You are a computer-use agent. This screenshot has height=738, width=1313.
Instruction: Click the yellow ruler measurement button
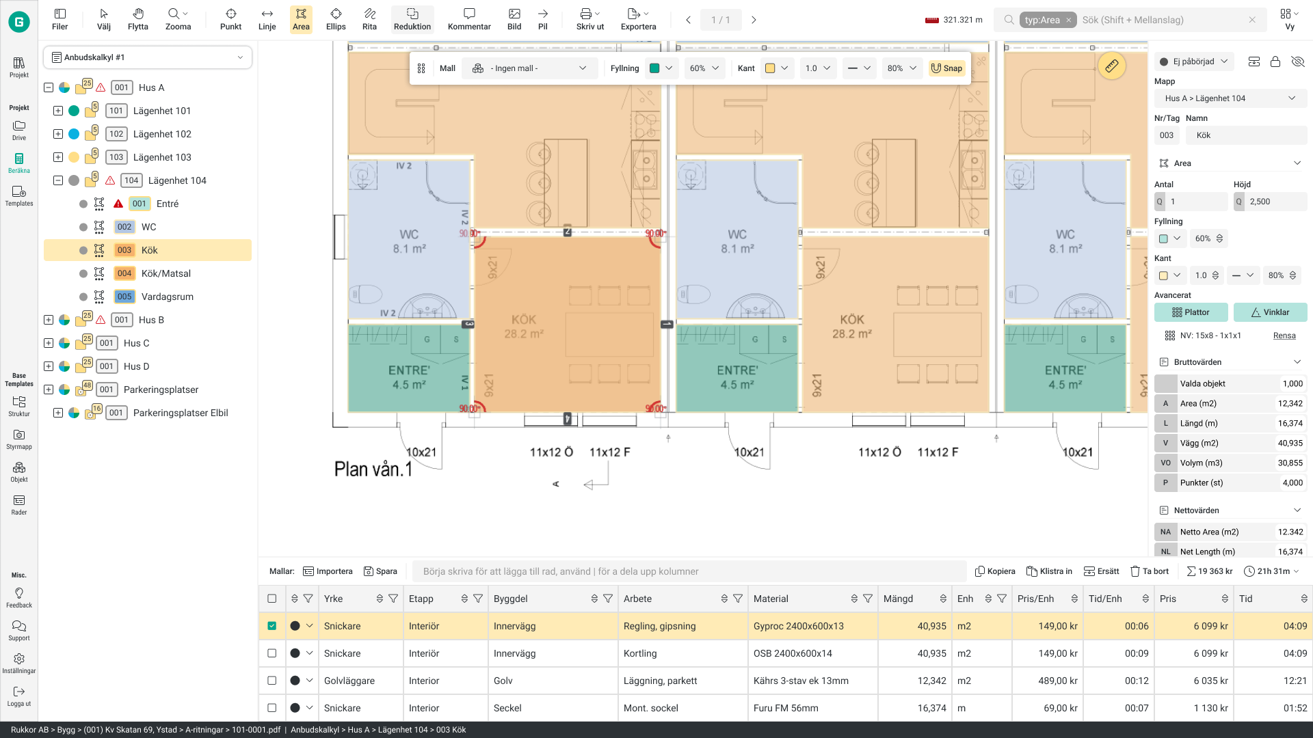tap(1111, 66)
